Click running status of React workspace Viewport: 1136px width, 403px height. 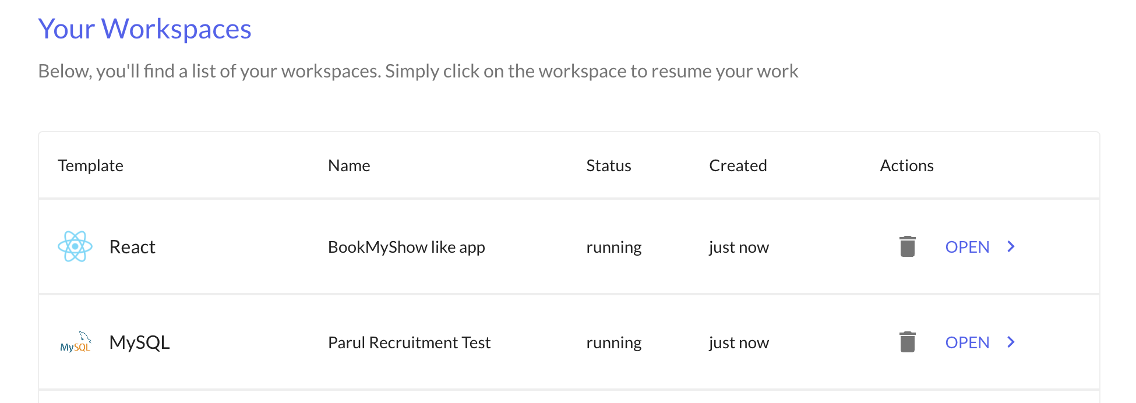point(613,247)
